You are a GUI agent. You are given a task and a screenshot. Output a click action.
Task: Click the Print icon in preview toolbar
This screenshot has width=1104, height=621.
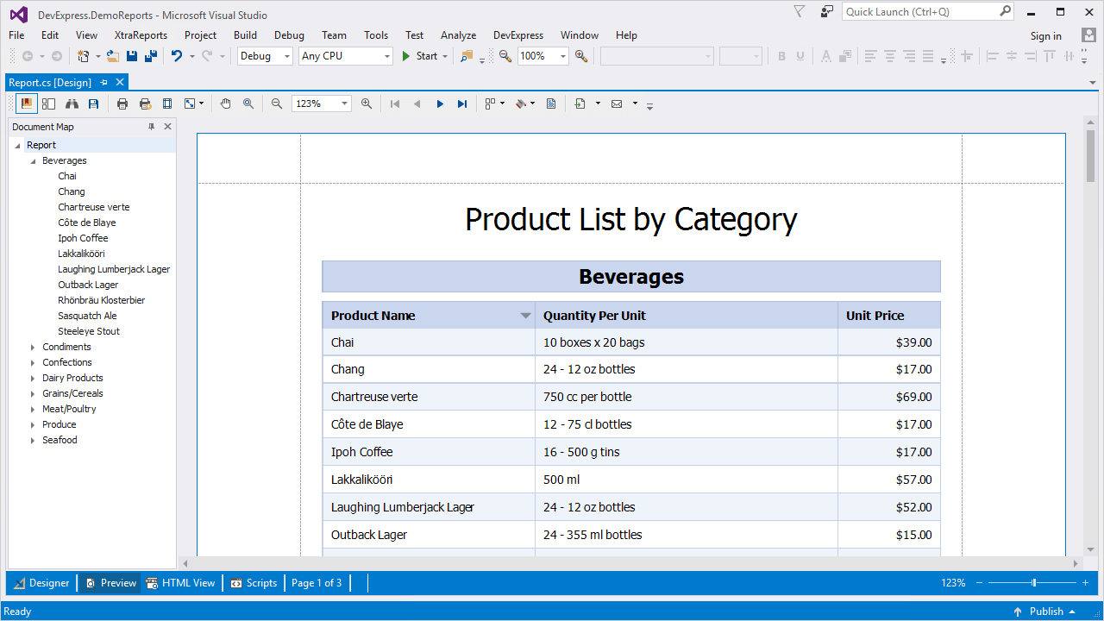click(x=122, y=103)
